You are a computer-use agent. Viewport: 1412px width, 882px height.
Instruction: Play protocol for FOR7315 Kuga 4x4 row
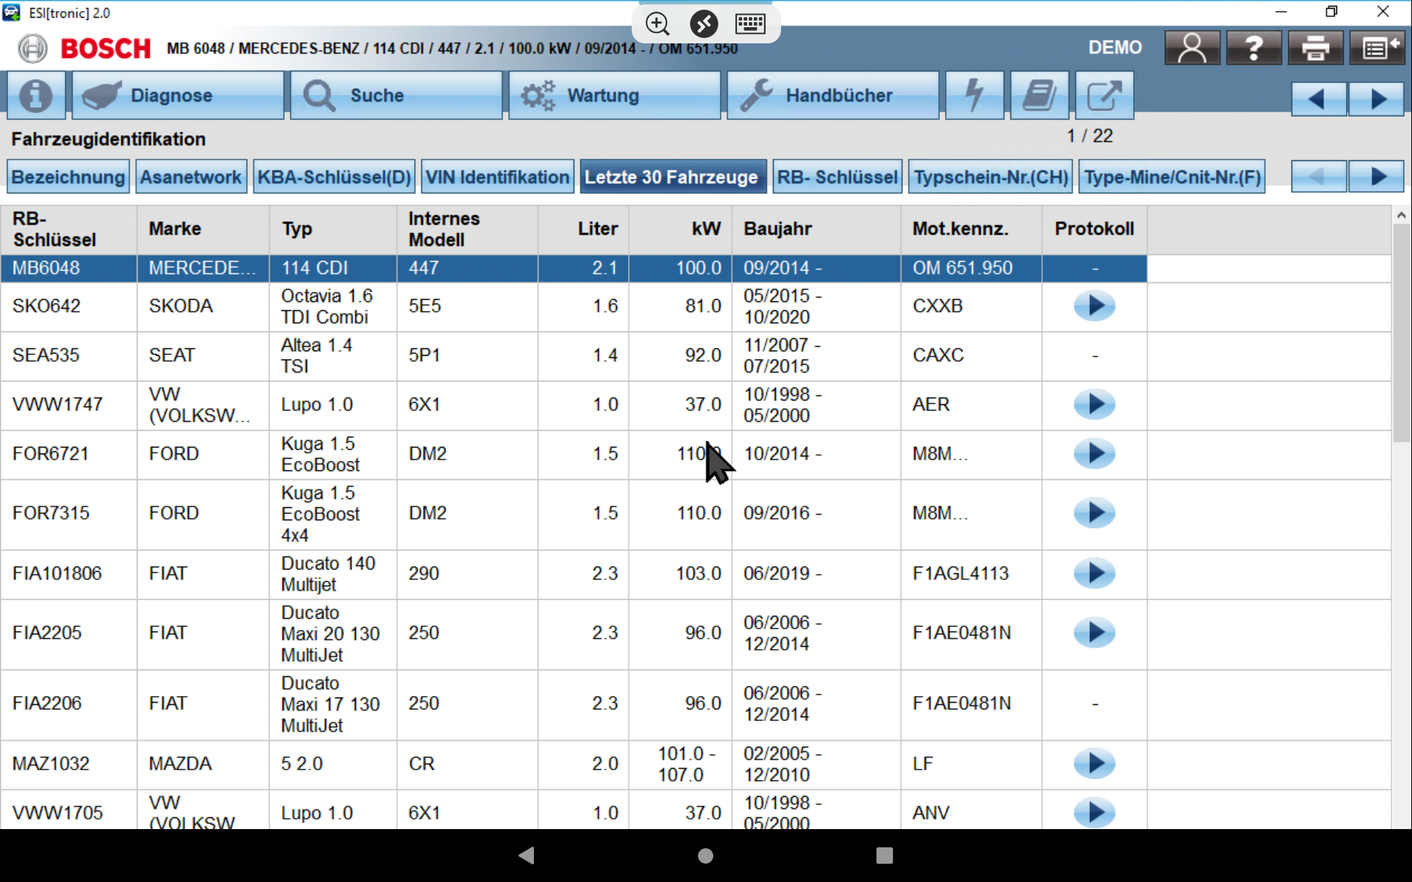coord(1094,514)
